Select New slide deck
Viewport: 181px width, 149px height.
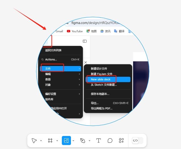[x=108, y=79]
